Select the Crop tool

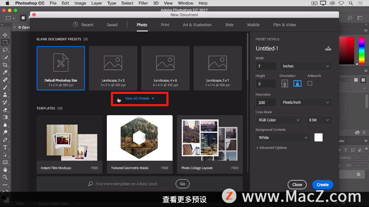pyautogui.click(x=5, y=65)
